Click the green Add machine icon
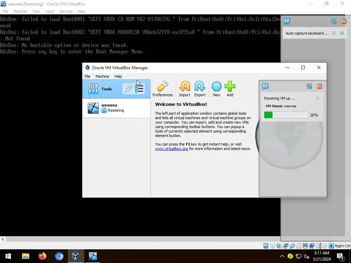Screen dimensions: 351x263 pyautogui.click(x=230, y=89)
